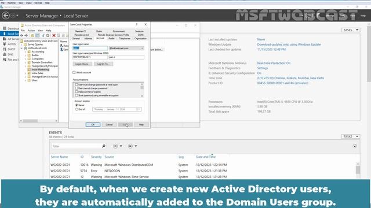Screen dimensions: 371x208
Task: Click the Events list vertical scrollbar
Action: [x=358, y=169]
